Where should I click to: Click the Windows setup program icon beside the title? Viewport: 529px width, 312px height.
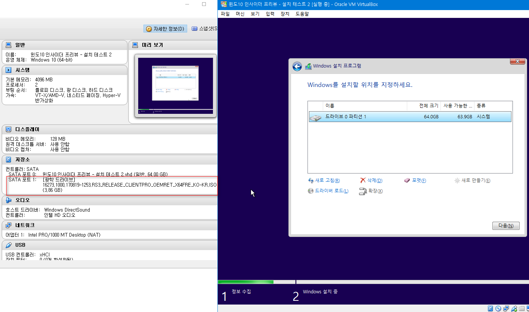tap(308, 66)
